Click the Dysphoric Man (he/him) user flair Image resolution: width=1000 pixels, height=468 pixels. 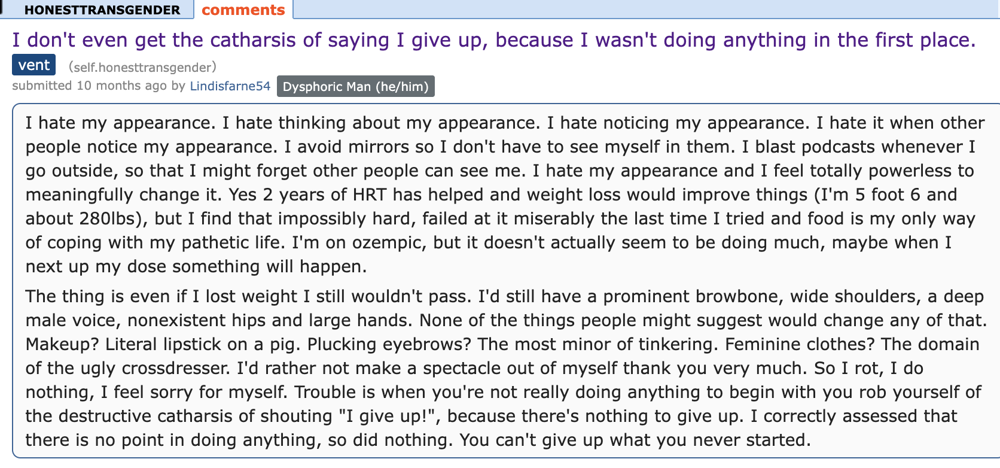(356, 86)
